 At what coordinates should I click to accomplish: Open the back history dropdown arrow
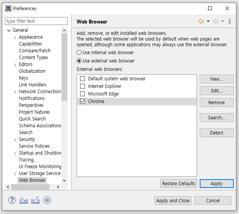tap(208, 21)
